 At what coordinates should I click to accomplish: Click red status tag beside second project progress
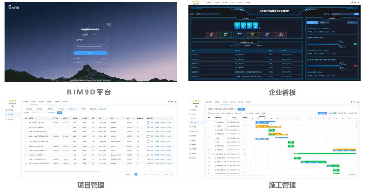pos(355,66)
